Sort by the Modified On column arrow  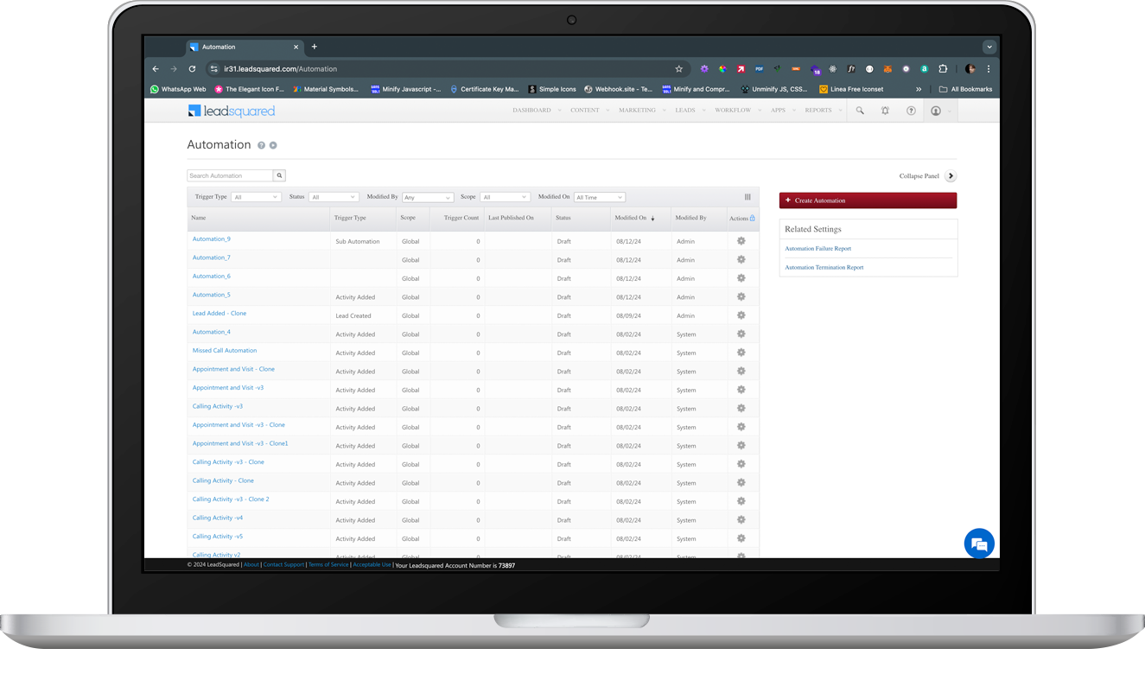[x=654, y=218]
